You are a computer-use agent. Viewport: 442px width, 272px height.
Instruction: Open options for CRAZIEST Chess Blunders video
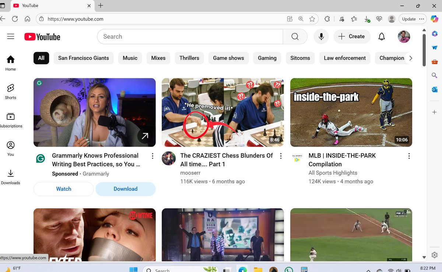pyautogui.click(x=281, y=156)
